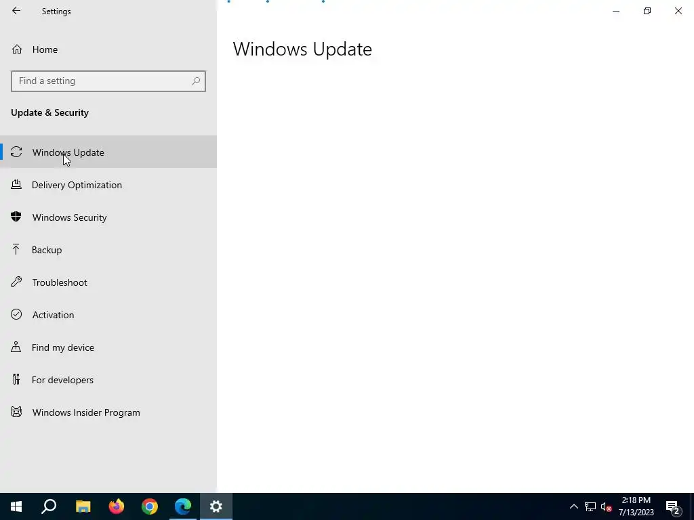Launch Google Chrome from taskbar
Viewport: 694px width, 520px height.
point(150,506)
